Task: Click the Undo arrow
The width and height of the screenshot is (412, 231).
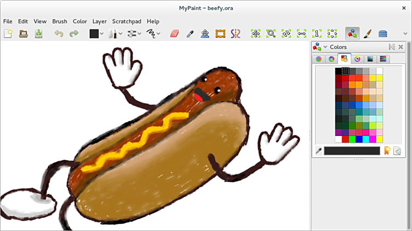Action: click(59, 33)
